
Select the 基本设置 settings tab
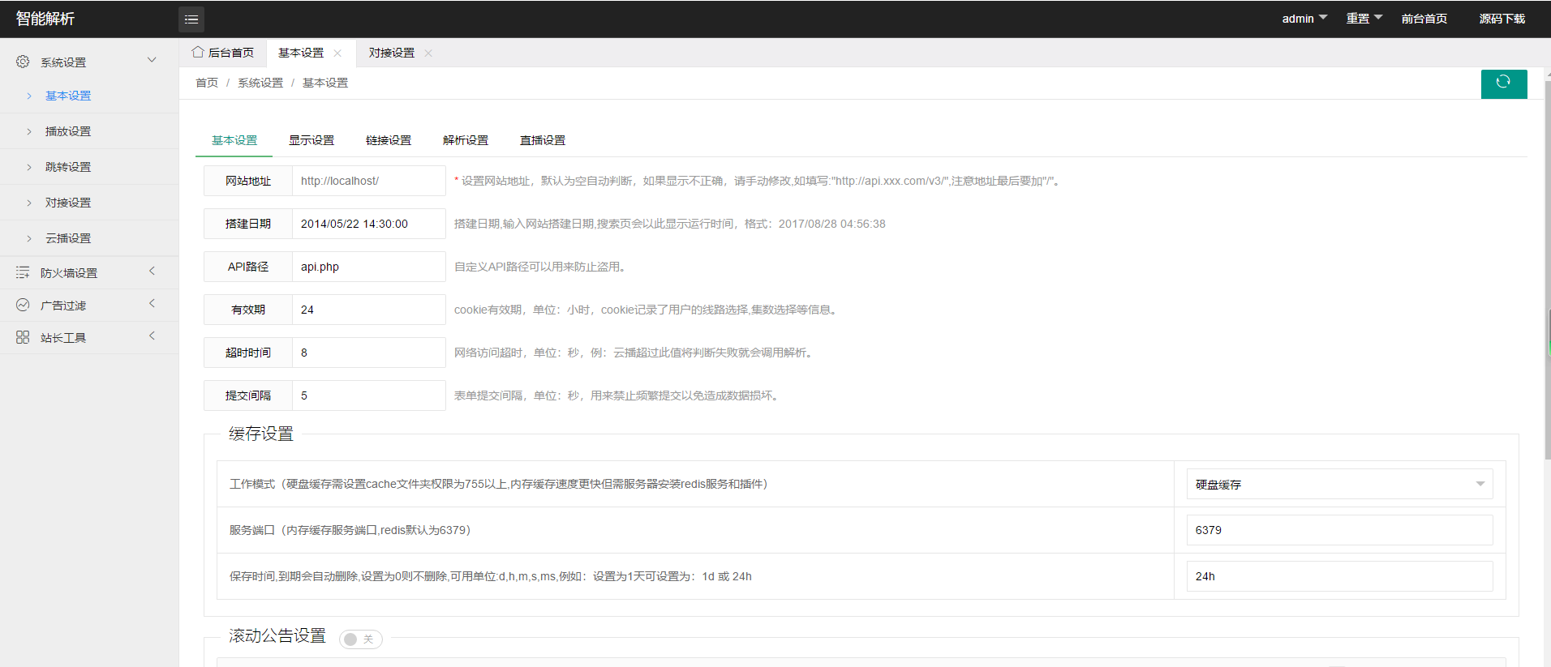(x=234, y=140)
